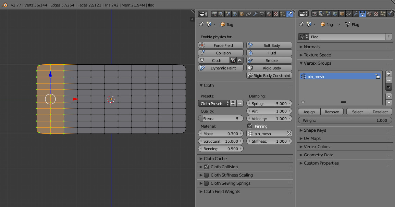Enable Force Field physics

[221, 45]
